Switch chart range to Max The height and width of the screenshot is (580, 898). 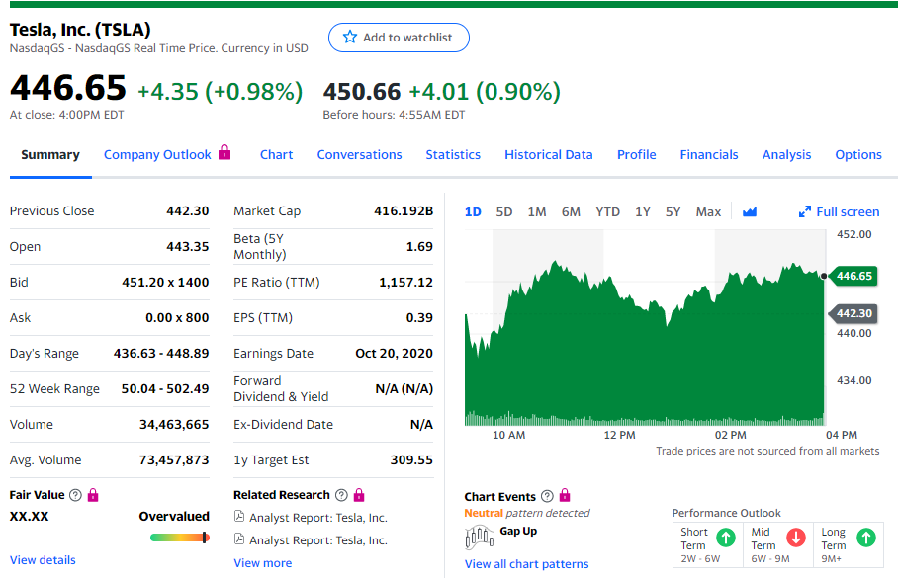coord(708,211)
